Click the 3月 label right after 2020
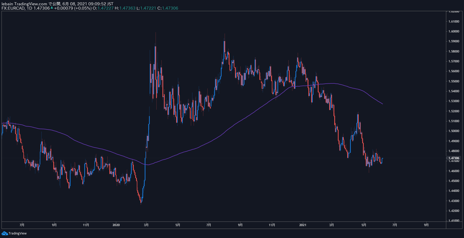 pyautogui.click(x=146, y=225)
